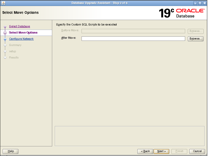This screenshot has height=156, width=208.
Task: Browse for an After Move SQL script
Action: (x=196, y=38)
